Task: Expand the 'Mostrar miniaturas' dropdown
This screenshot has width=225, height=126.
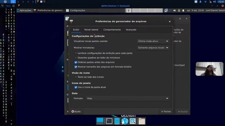Action: [x=153, y=48]
